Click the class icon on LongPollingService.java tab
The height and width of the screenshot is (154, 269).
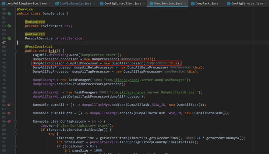(x=3, y=3)
